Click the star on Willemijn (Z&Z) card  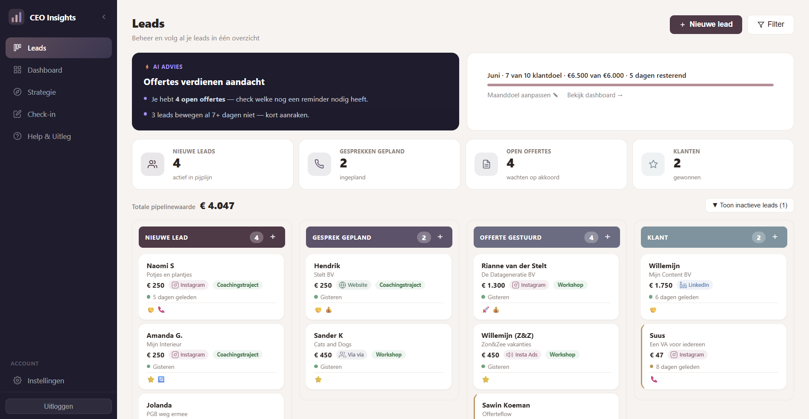(486, 379)
